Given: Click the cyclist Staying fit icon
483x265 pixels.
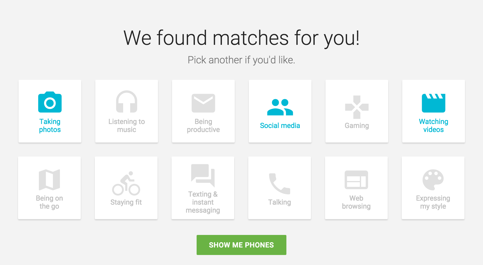Looking at the screenshot, I should pyautogui.click(x=126, y=184).
